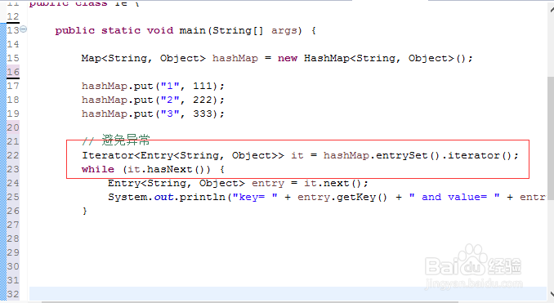This screenshot has height=303, width=554.
Task: Click the "key= " string literal
Action: coord(255,197)
